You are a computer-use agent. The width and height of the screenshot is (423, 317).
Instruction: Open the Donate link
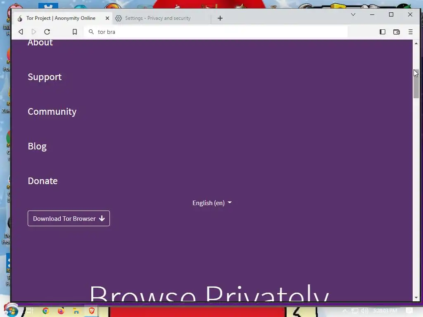(x=43, y=181)
